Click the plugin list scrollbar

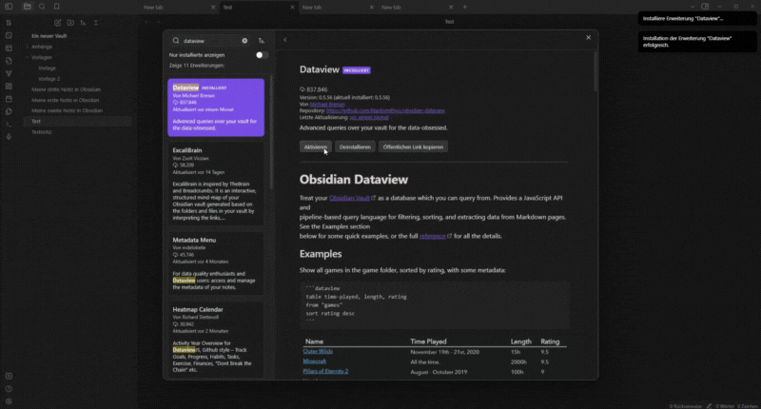pos(271,132)
